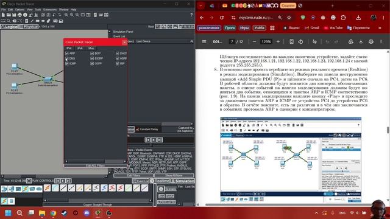Open the Event List button
This screenshot has height=219, width=390.
pos(141,181)
